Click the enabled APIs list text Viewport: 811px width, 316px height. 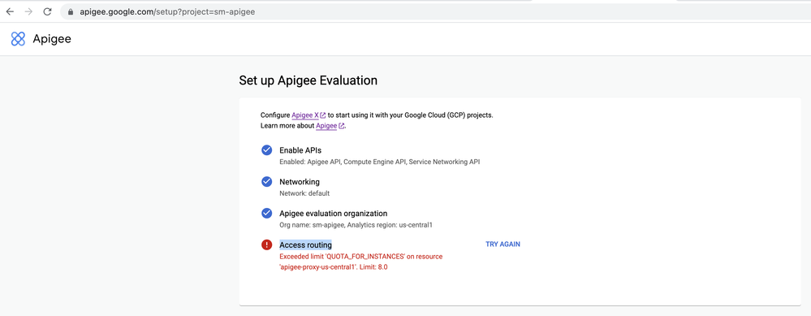pos(380,162)
